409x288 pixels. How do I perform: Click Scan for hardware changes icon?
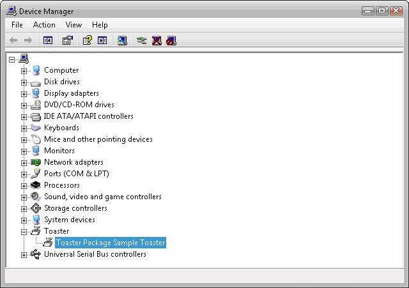click(x=122, y=40)
